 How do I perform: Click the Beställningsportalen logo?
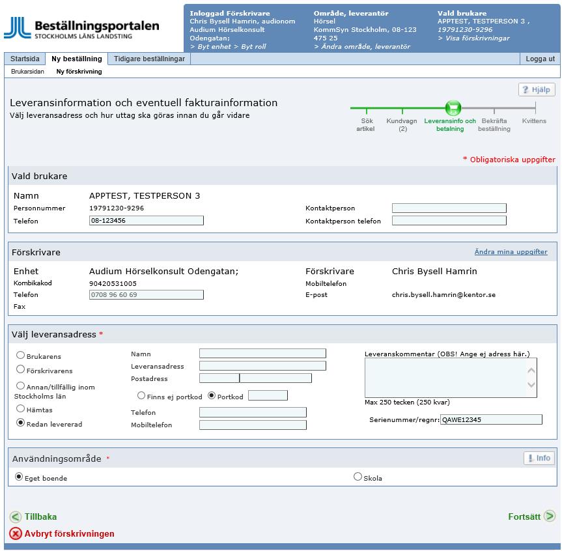click(81, 28)
